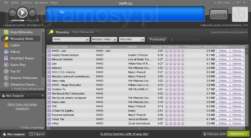Screen dimensions: 251x138
Task: Click the results vertical scrollbar thumb
Action: (x=247, y=51)
